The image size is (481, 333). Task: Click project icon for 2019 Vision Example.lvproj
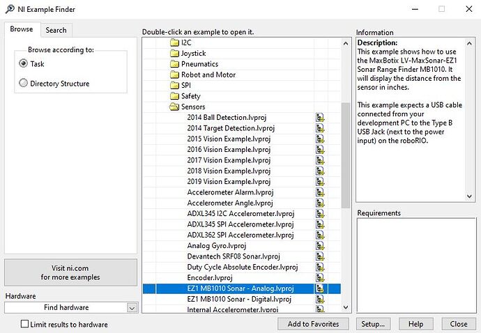[x=320, y=182]
